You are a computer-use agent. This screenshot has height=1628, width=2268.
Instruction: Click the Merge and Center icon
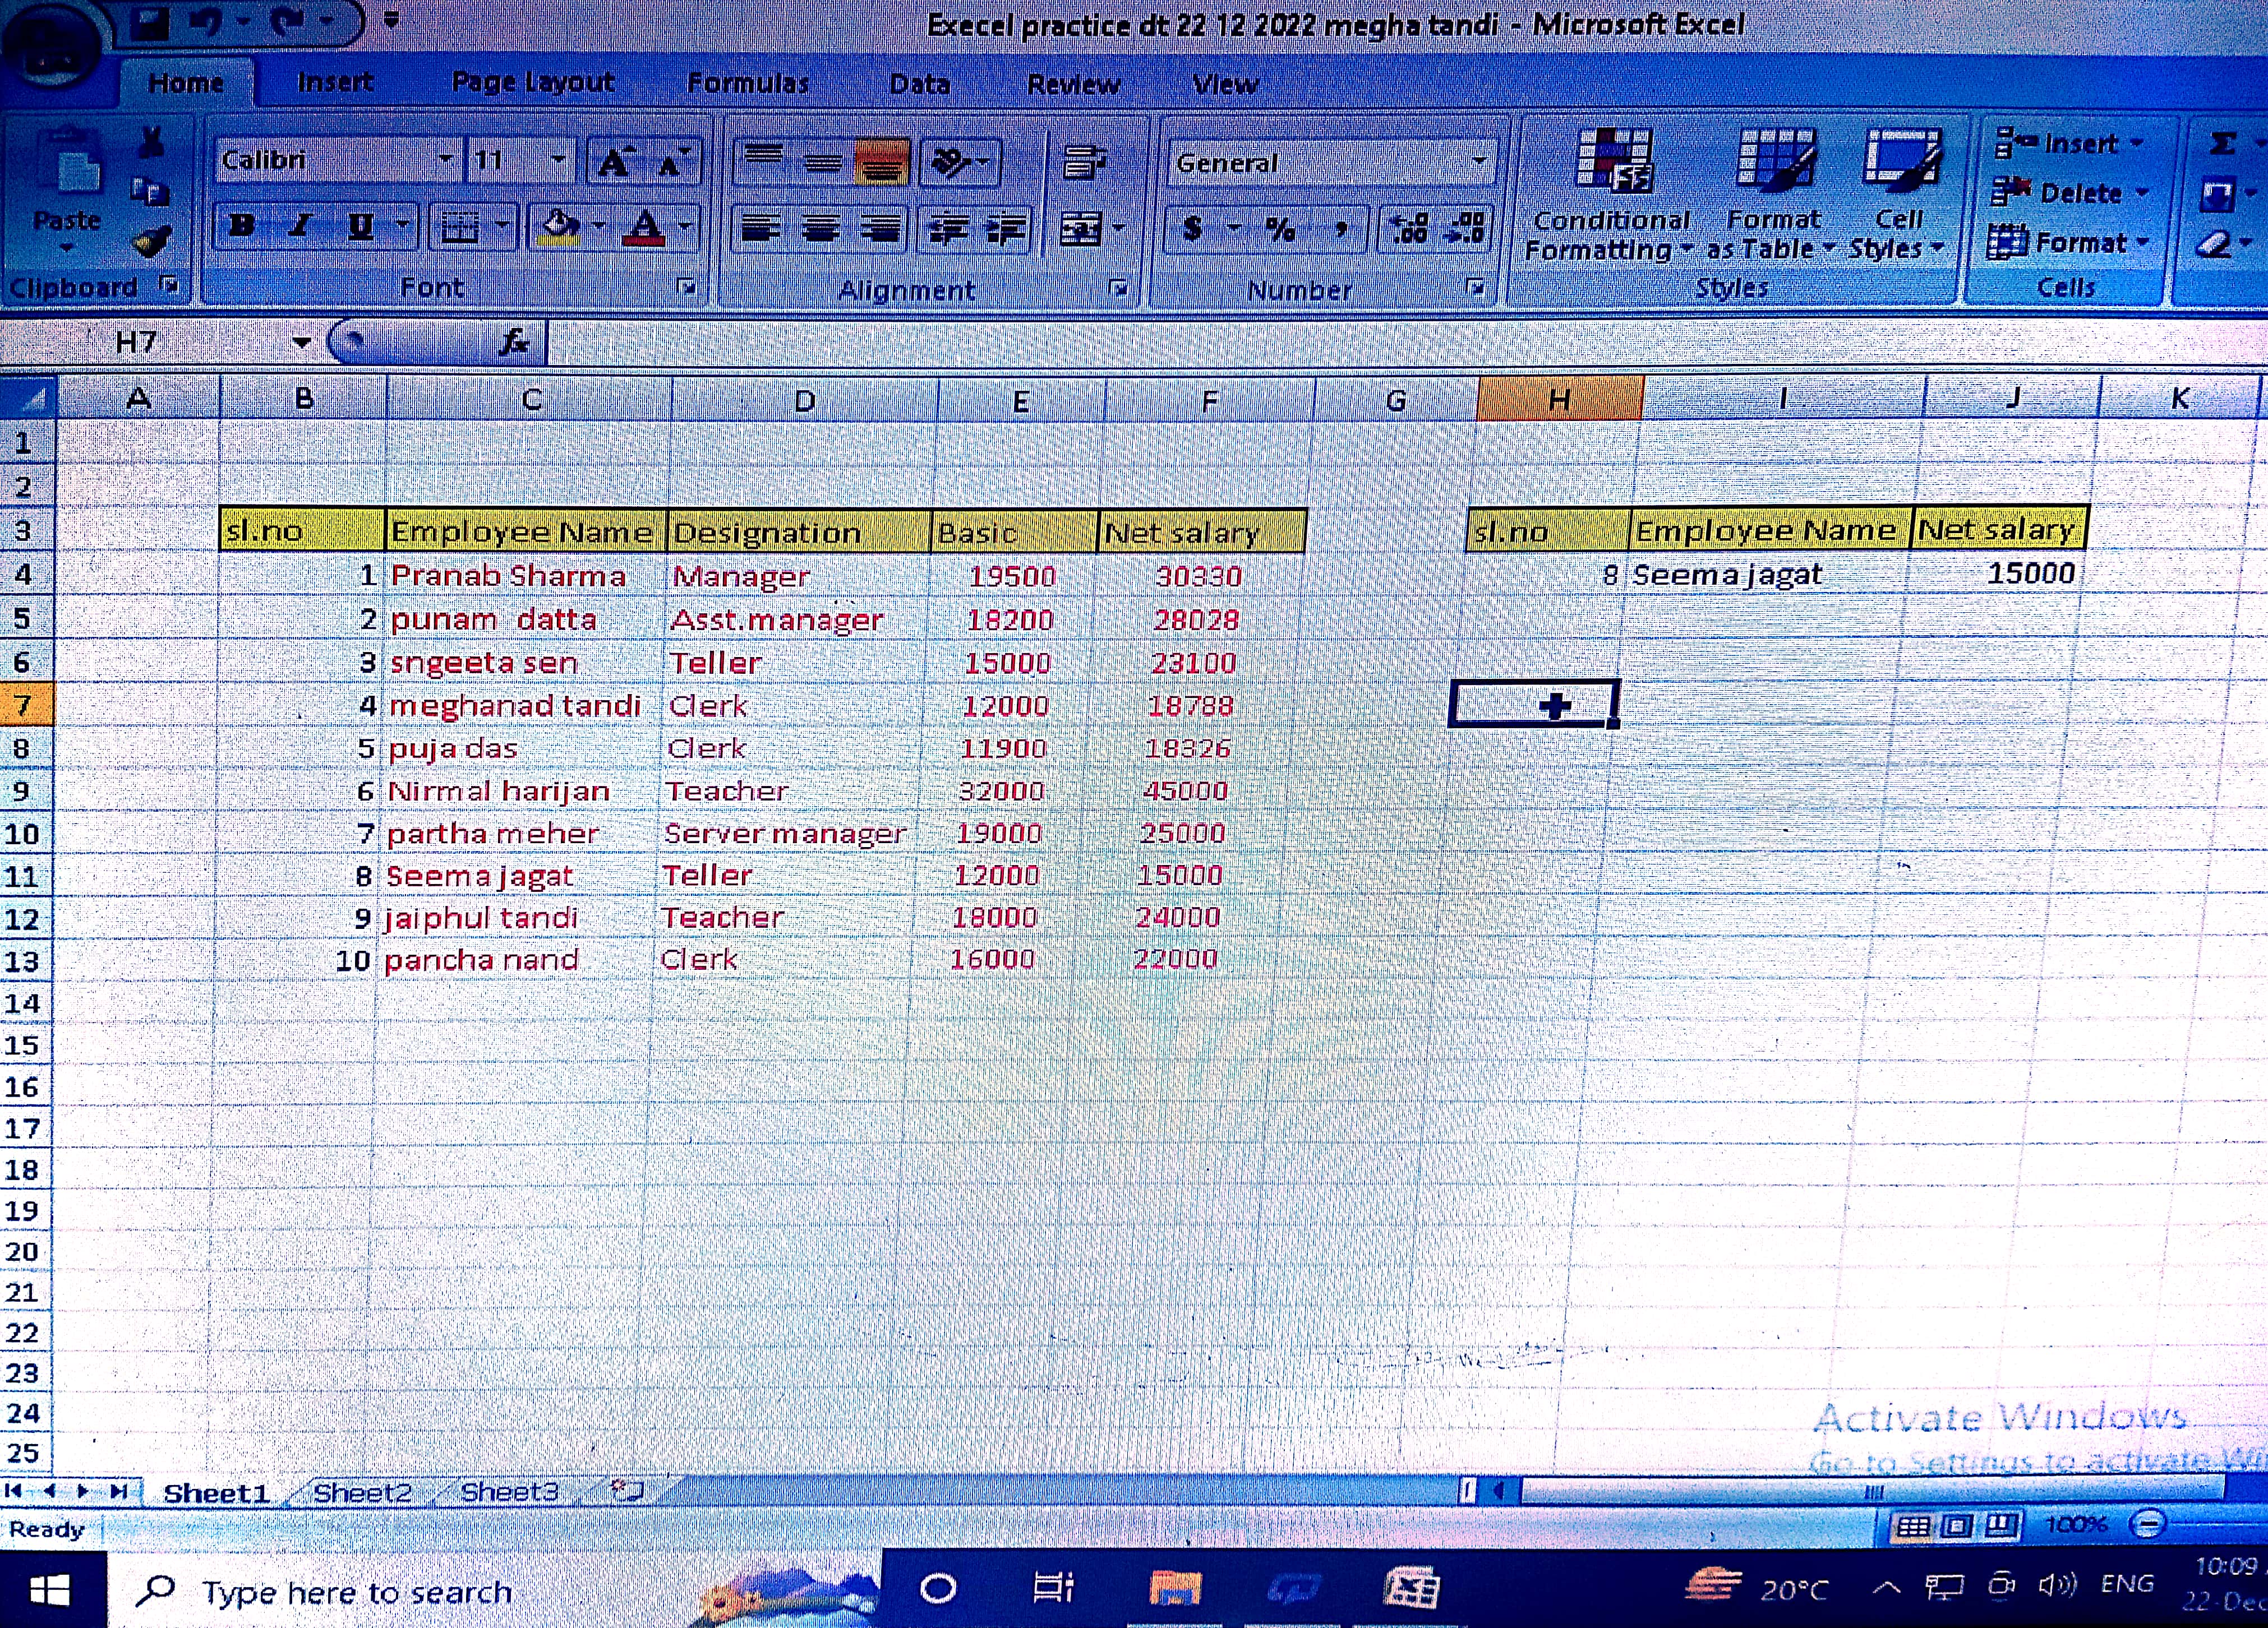pyautogui.click(x=1081, y=230)
